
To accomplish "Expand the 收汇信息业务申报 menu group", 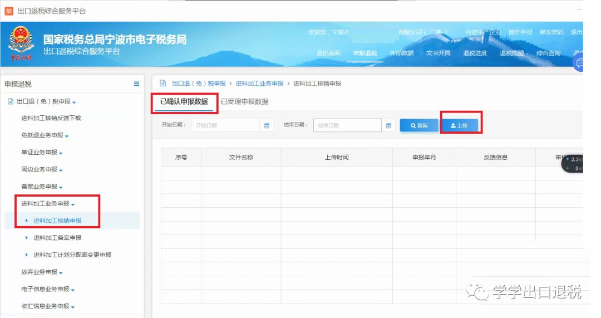I will [73, 307].
